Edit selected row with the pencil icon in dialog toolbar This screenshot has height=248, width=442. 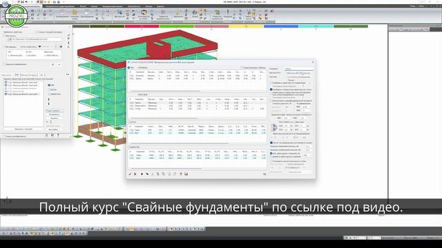click(x=147, y=174)
